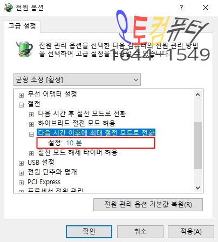
Task: Select the 고급 설정 tab
Action: click(22, 26)
